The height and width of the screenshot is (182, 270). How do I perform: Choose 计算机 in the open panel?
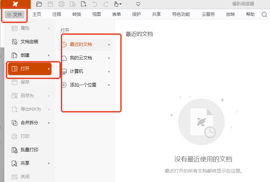[85, 71]
